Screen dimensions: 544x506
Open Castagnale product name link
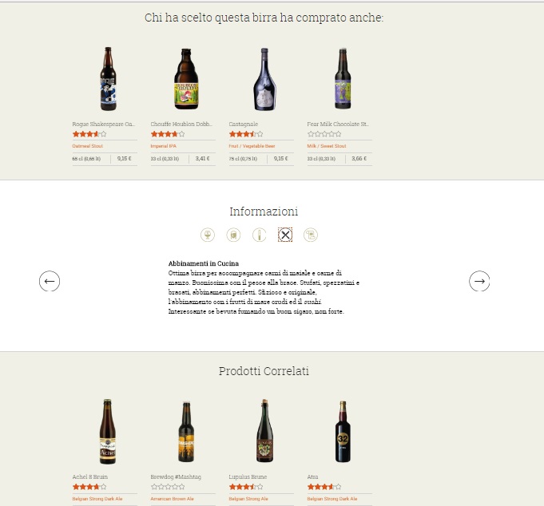pos(244,124)
